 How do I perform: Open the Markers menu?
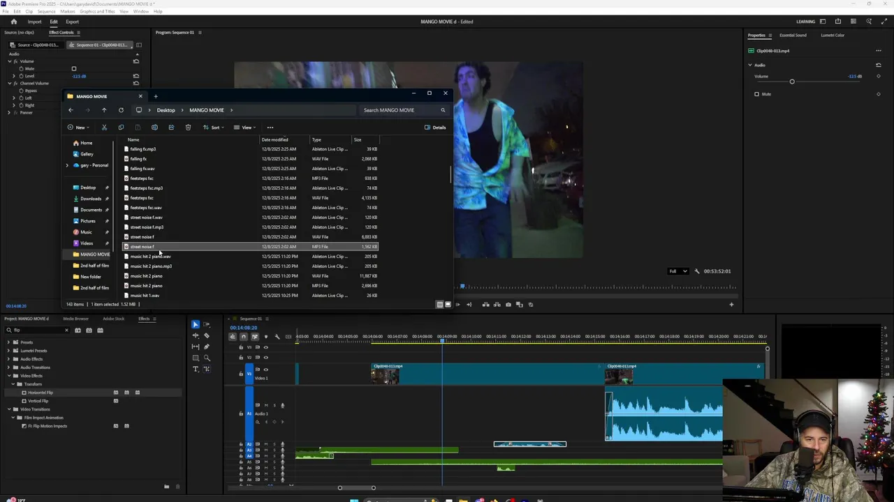(x=68, y=12)
